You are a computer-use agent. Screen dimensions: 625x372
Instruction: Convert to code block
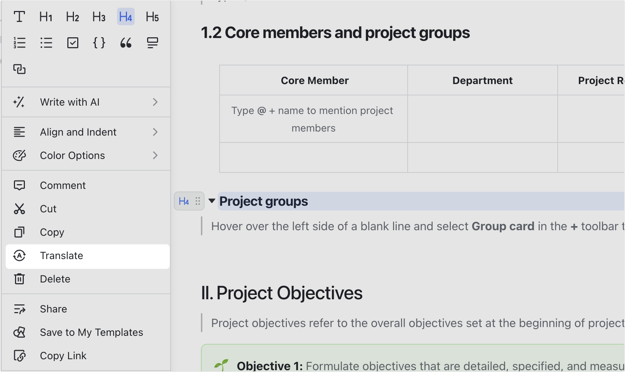99,43
